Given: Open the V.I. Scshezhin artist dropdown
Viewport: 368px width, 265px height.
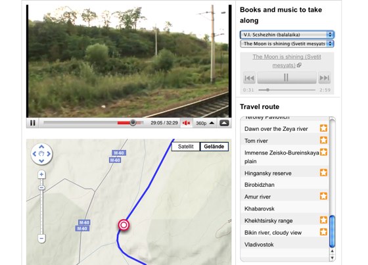Looking at the screenshot, I should point(287,35).
